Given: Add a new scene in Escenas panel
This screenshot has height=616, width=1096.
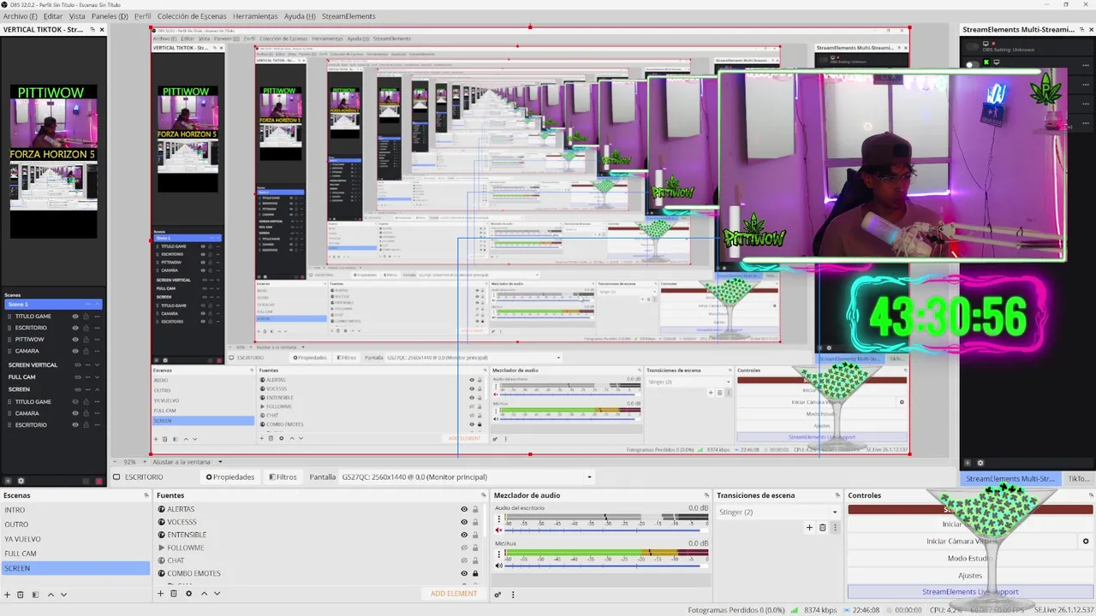Looking at the screenshot, I should pos(7,595).
